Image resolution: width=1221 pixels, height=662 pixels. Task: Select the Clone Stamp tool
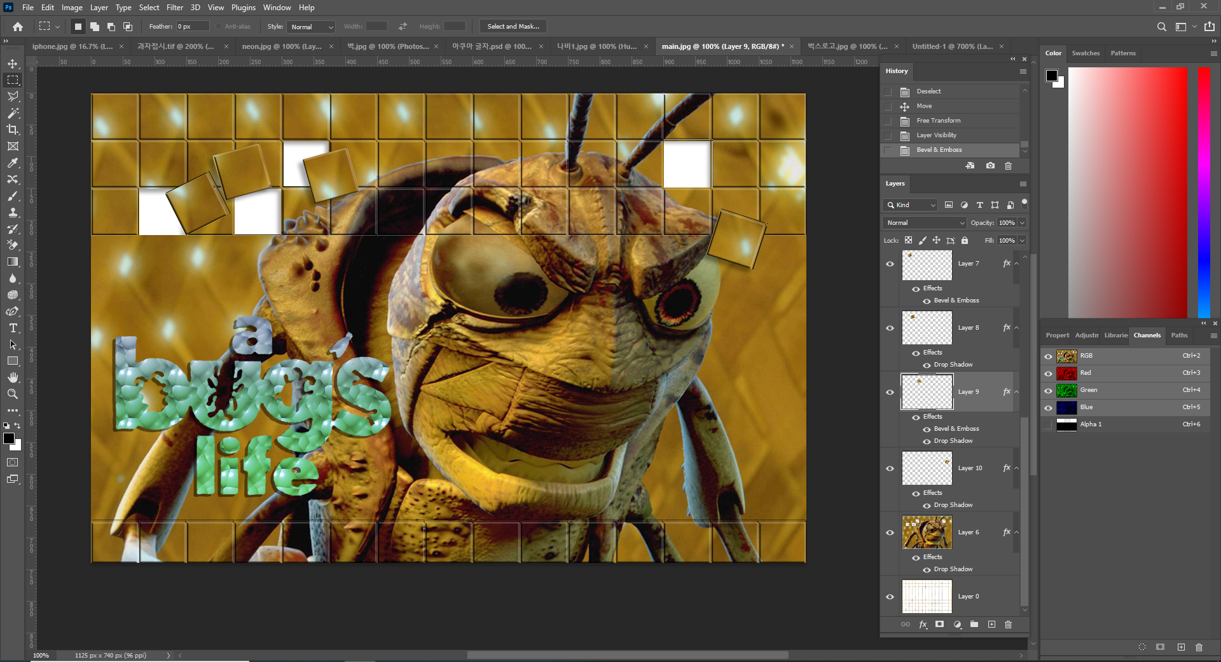coord(13,212)
